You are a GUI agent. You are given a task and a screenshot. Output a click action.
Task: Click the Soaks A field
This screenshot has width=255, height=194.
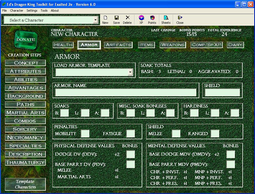105,113
